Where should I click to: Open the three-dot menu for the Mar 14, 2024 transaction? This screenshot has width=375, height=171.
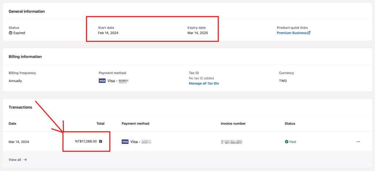click(x=358, y=142)
